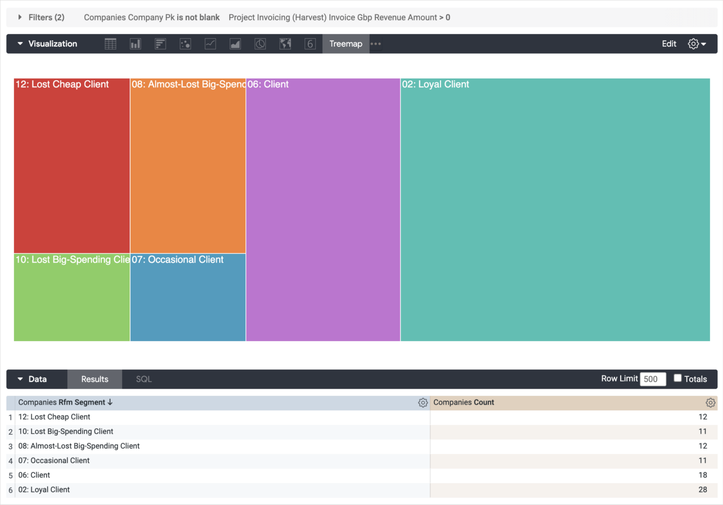Click the Row Limit input field
The image size is (723, 505).
point(652,379)
